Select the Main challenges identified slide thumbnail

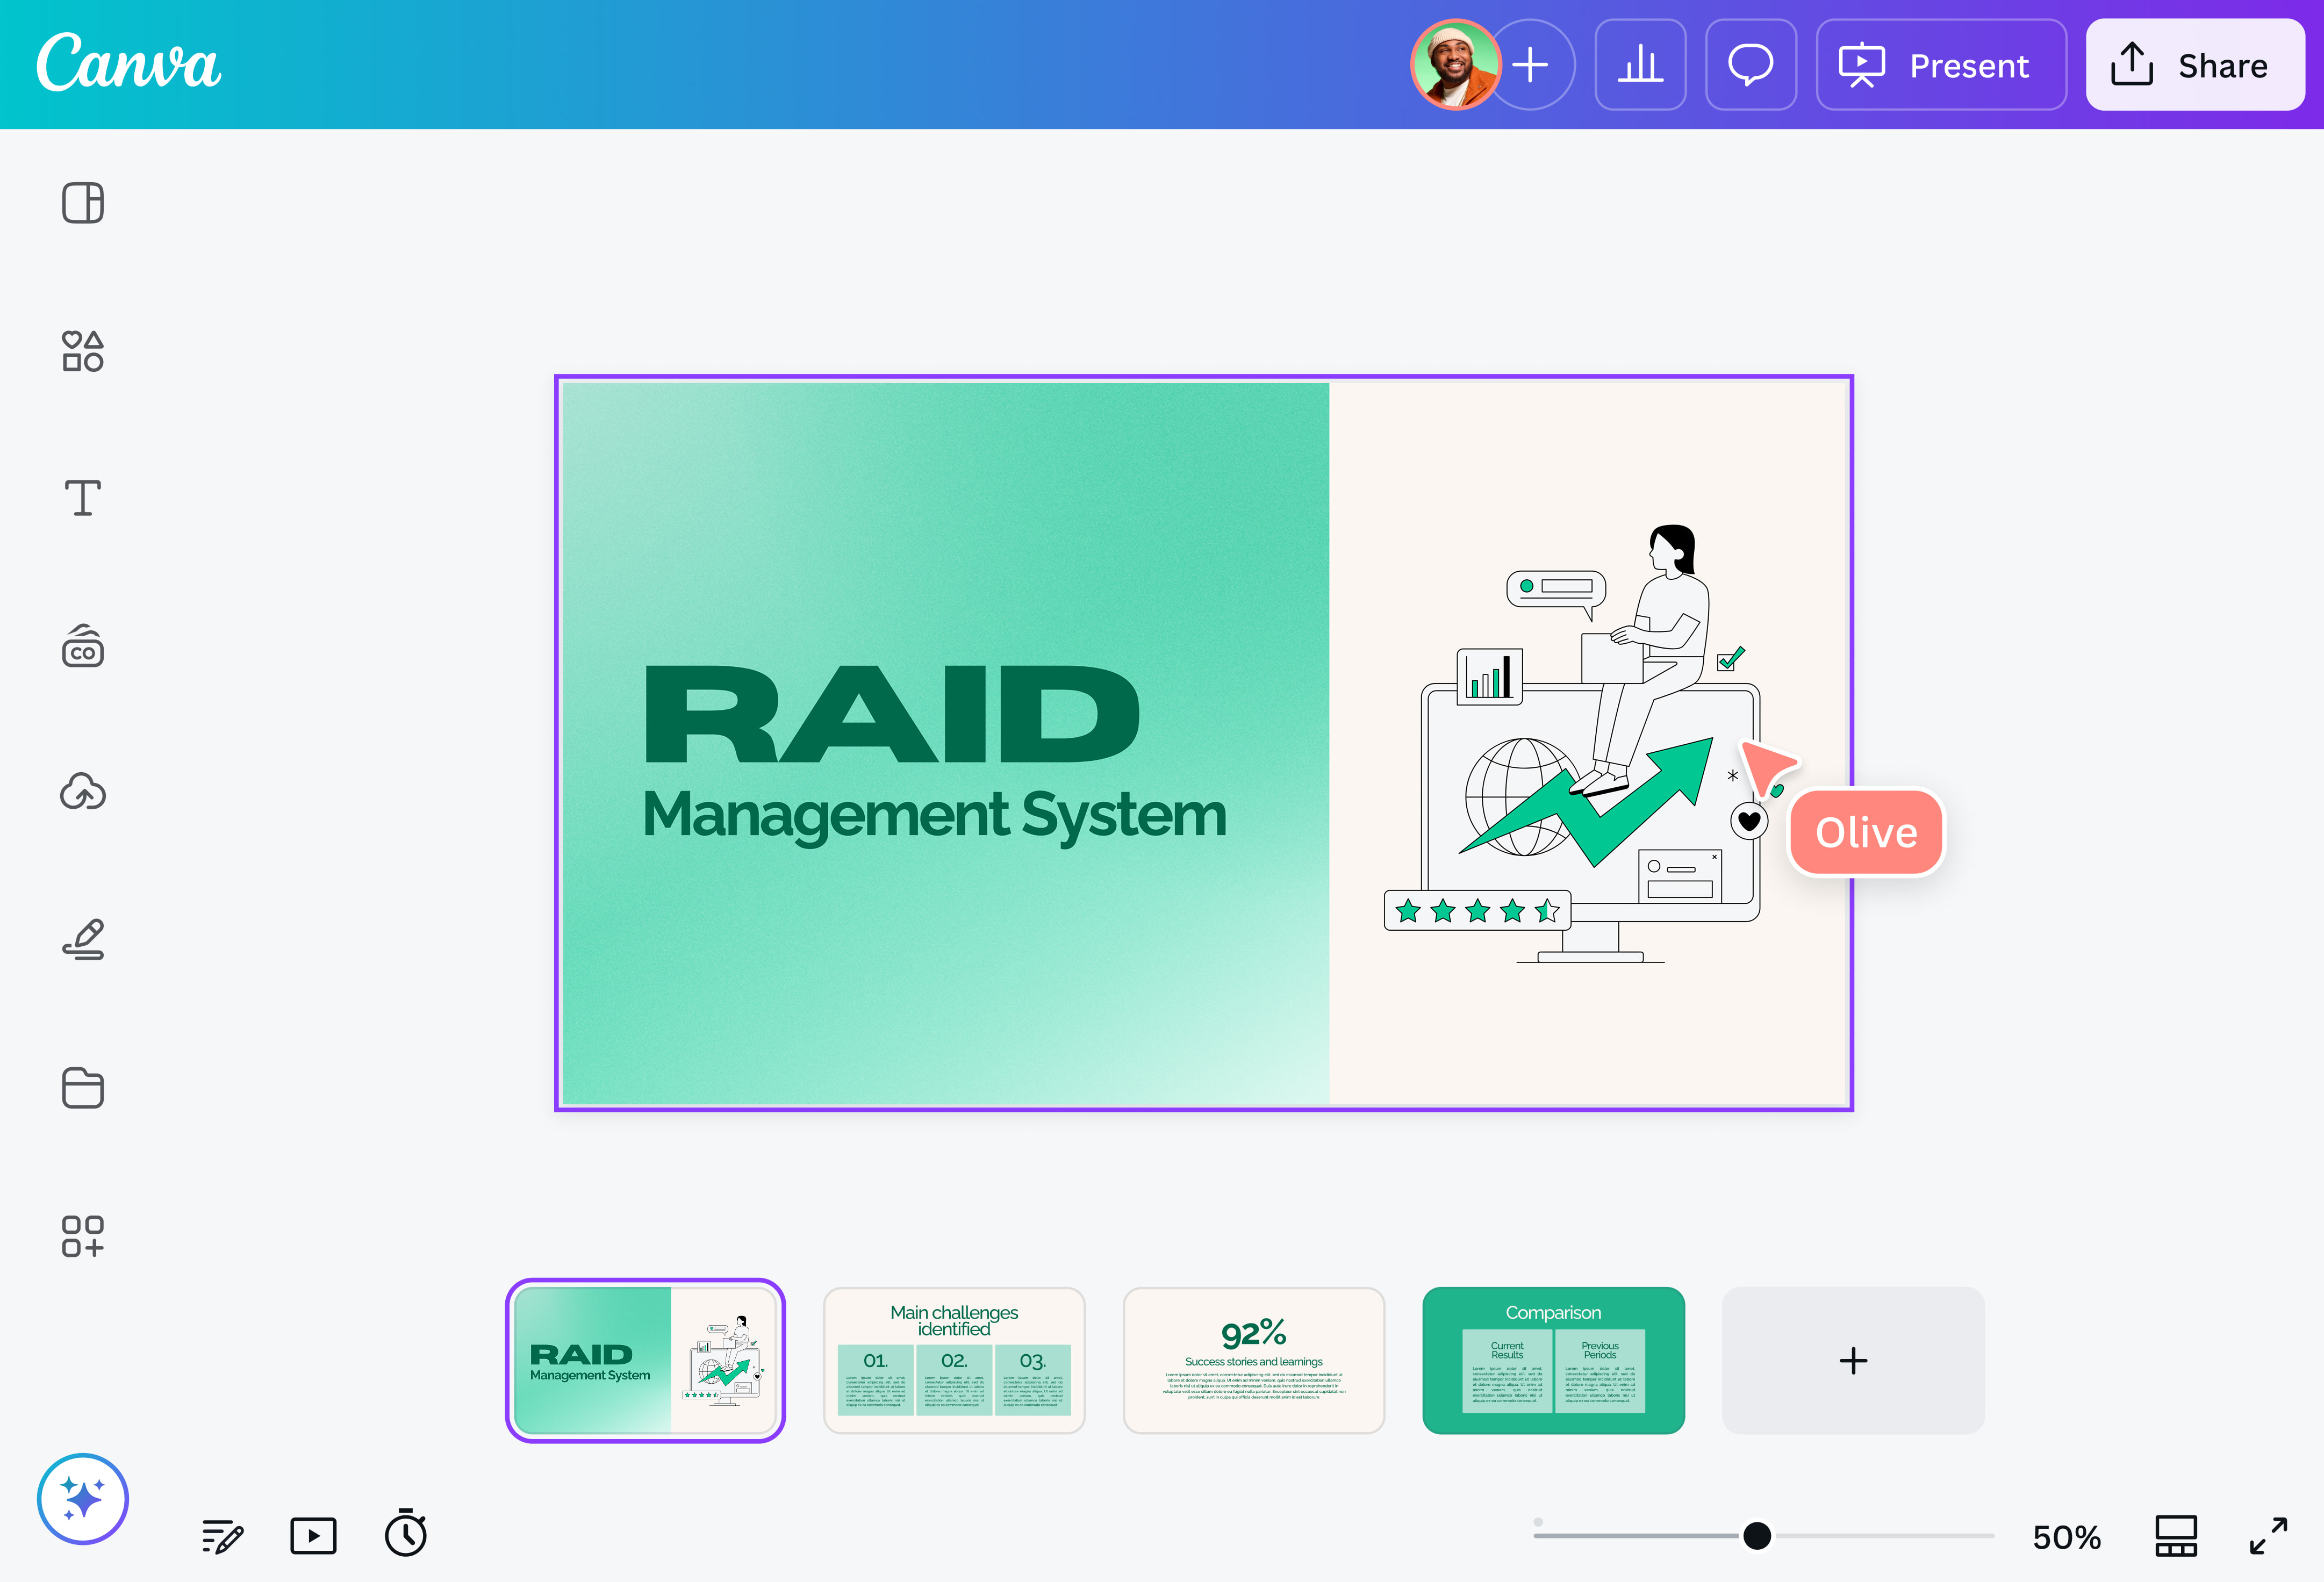pyautogui.click(x=954, y=1360)
